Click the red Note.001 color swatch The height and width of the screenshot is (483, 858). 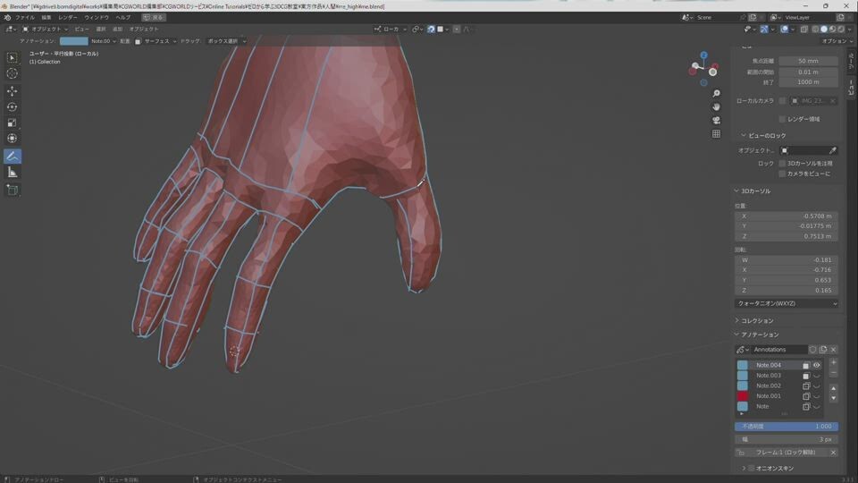click(x=742, y=395)
